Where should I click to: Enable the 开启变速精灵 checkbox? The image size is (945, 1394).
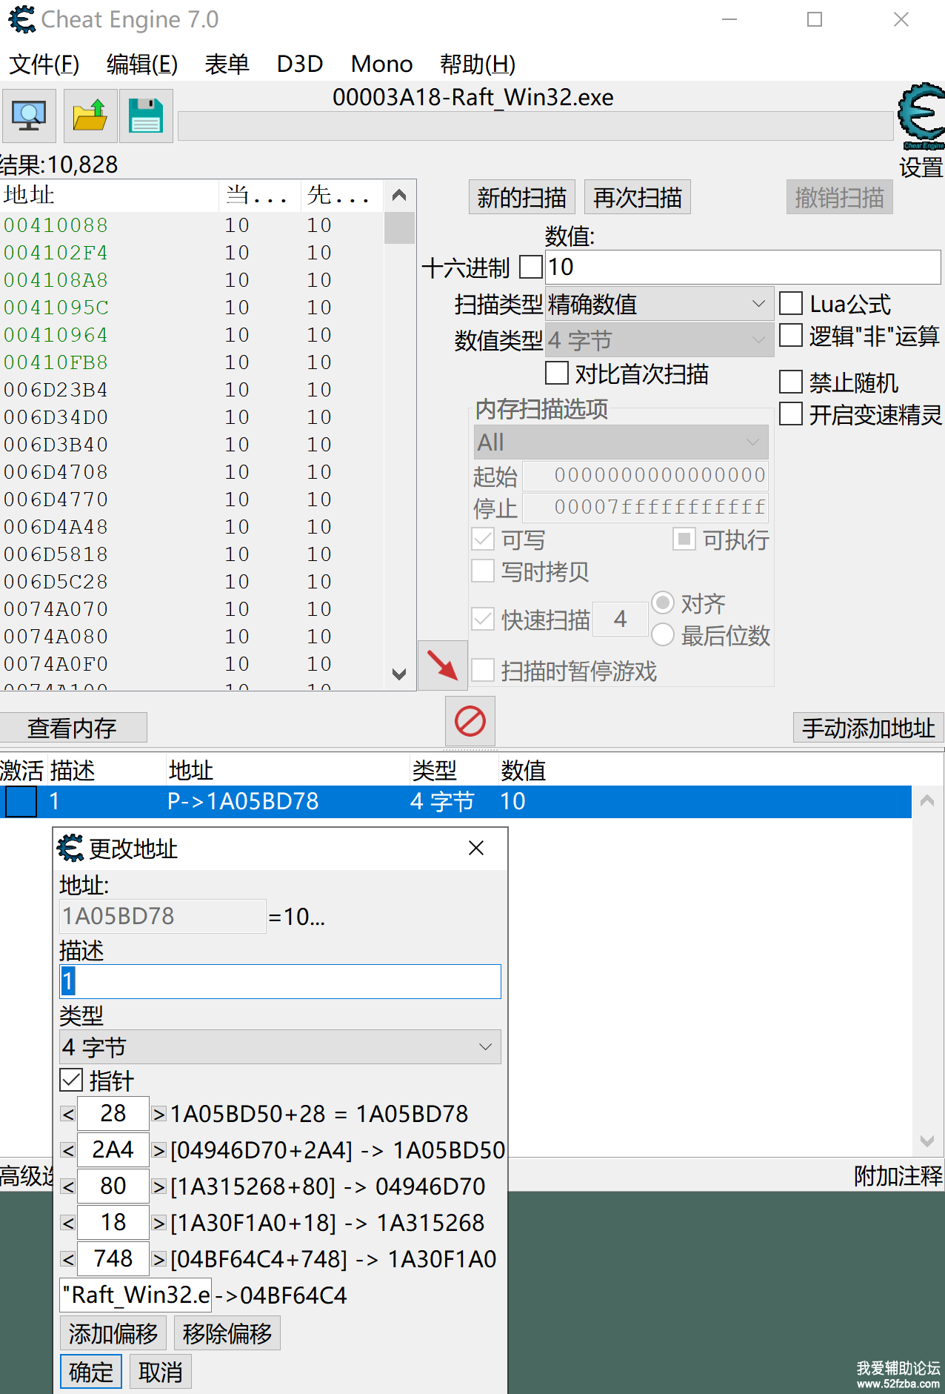click(791, 414)
